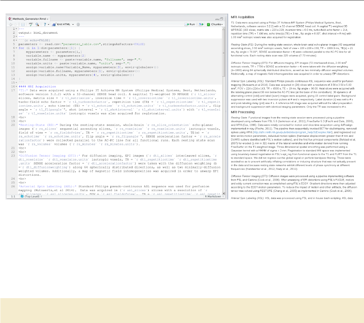Open the Knit HTML dropdown arrow
The image size is (364, 323).
(x=73, y=24)
